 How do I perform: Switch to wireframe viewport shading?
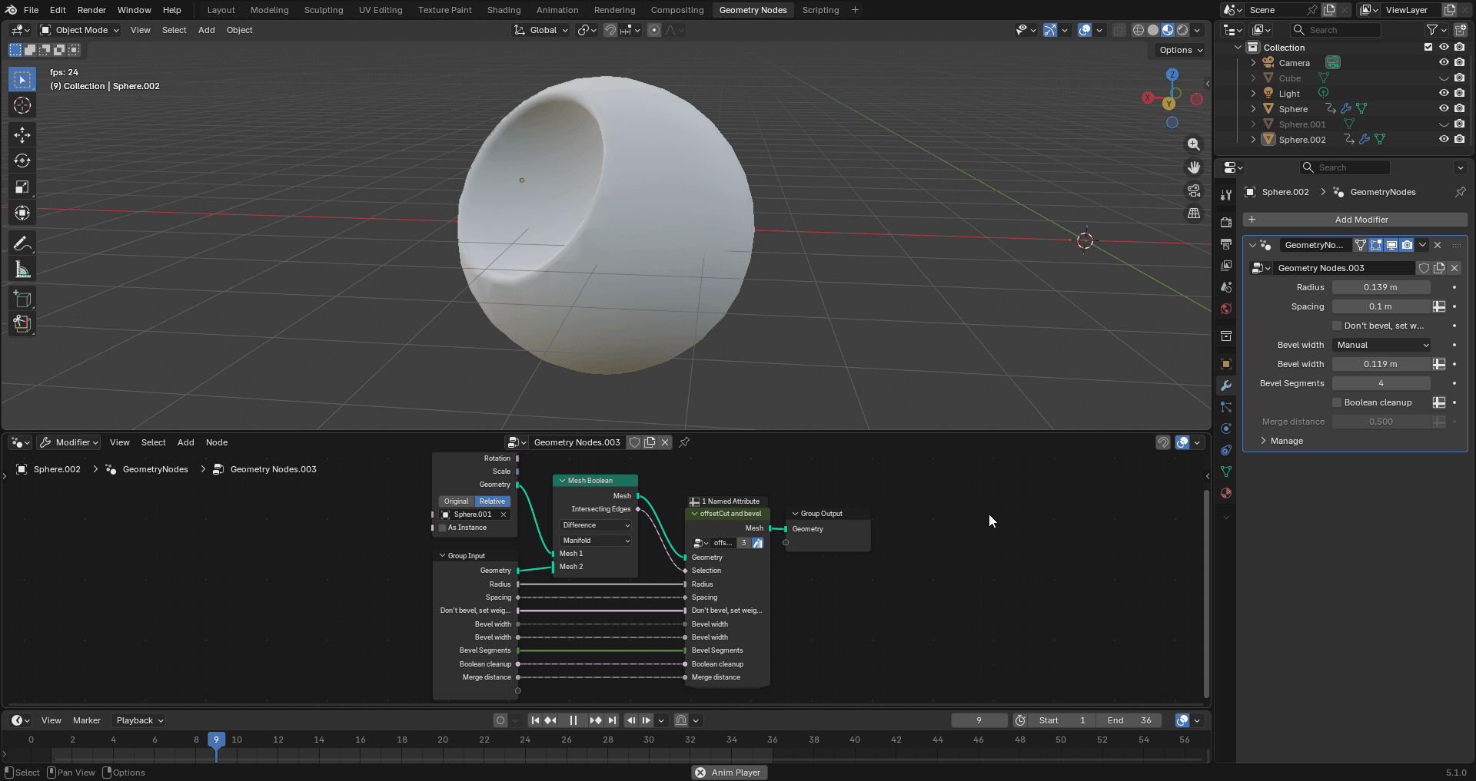pos(1139,30)
